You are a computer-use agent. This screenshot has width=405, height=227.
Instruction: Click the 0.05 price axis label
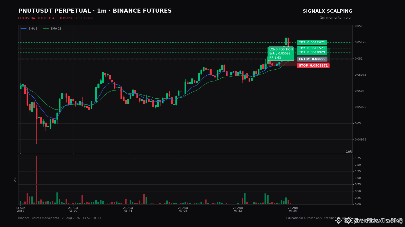[x=358, y=123]
